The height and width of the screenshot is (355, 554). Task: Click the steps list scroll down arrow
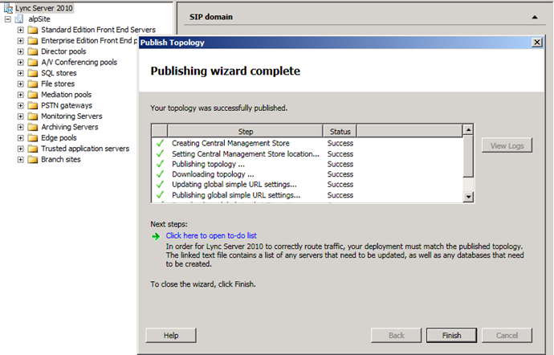(468, 197)
